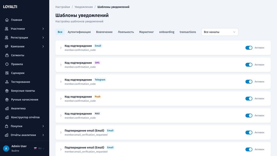
Task: Expand the Покупки submenu arrow
Action: (43, 126)
